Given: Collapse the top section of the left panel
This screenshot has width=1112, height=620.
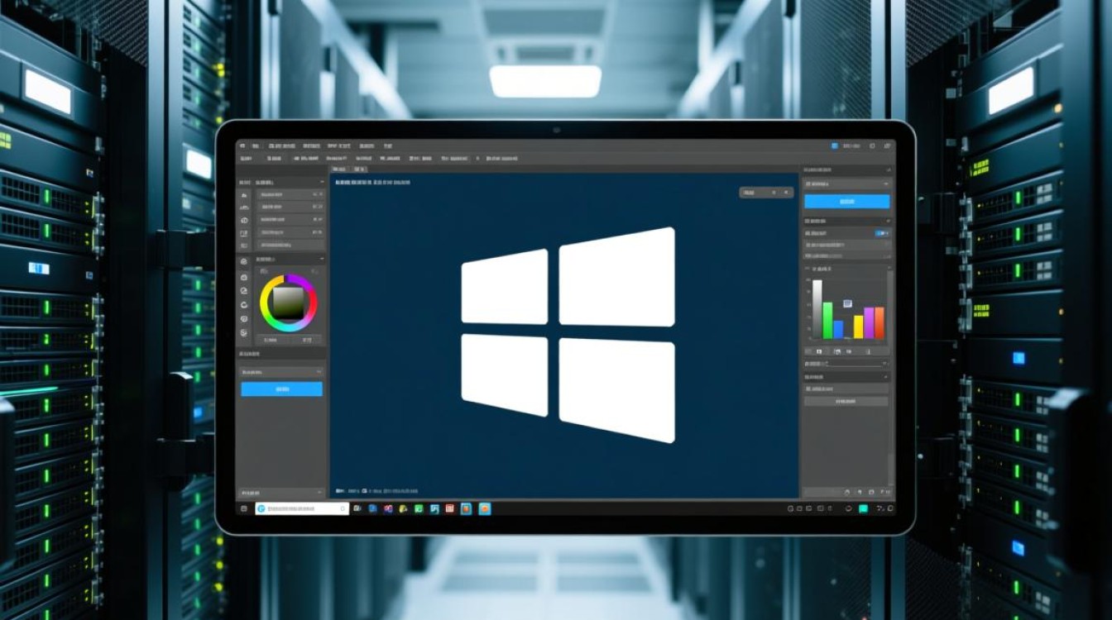Looking at the screenshot, I should pyautogui.click(x=321, y=182).
